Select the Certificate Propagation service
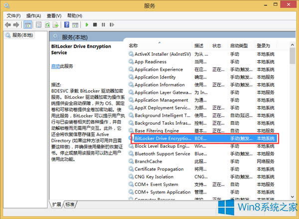The width and height of the screenshot is (299, 219). click(x=201, y=169)
